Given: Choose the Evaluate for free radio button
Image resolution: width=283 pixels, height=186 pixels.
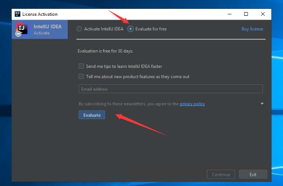Looking at the screenshot, I should (x=131, y=29).
